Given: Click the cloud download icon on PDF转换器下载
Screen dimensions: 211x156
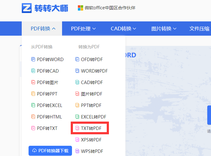Looking at the screenshot, I should [34, 151].
